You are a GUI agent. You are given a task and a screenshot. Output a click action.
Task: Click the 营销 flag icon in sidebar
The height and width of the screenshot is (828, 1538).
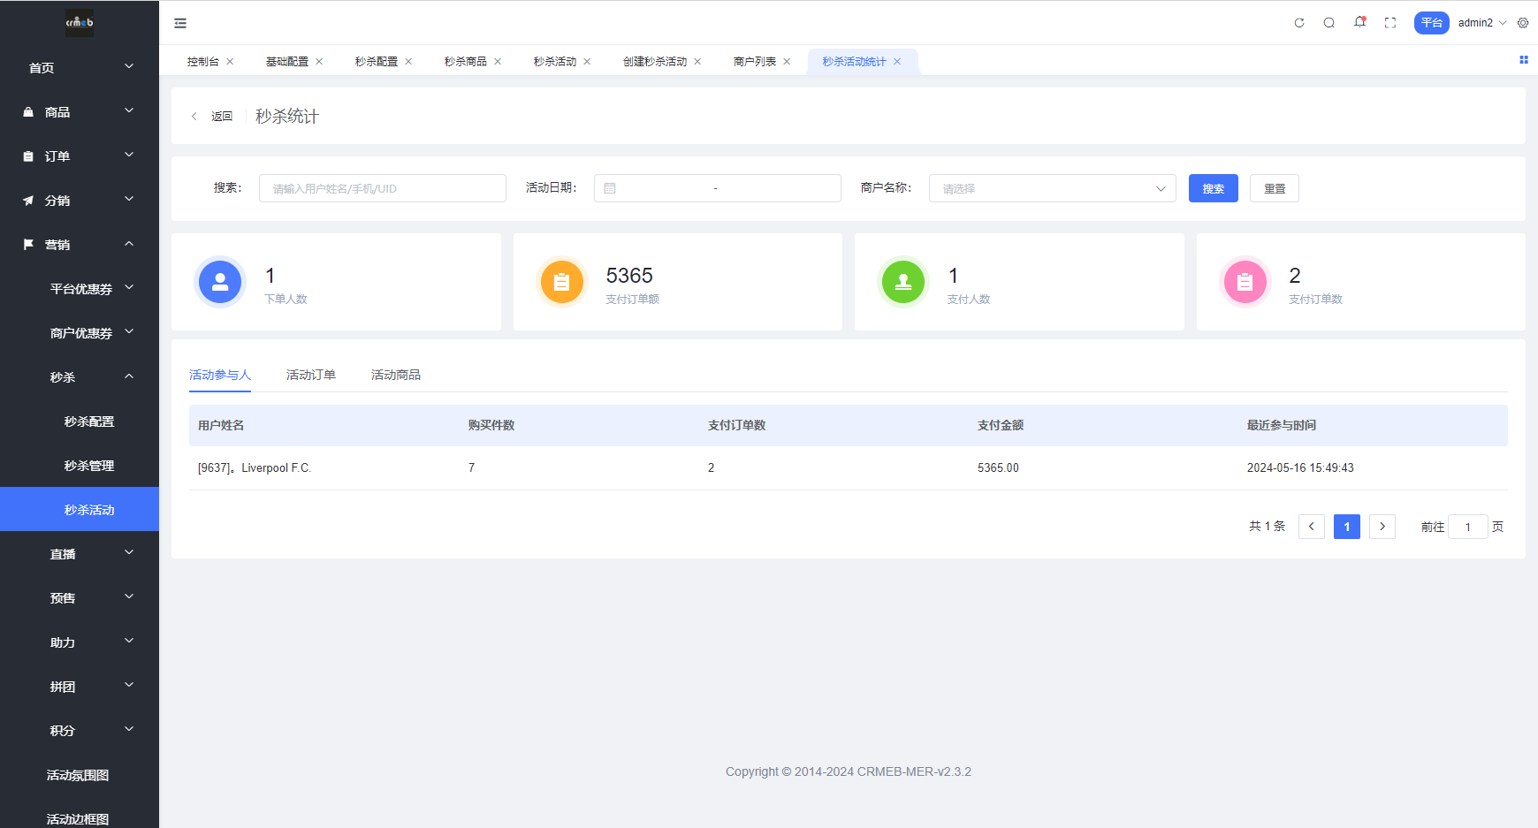pyautogui.click(x=28, y=245)
